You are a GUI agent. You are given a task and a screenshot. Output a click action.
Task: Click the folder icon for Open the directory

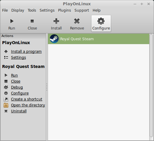[6, 105]
